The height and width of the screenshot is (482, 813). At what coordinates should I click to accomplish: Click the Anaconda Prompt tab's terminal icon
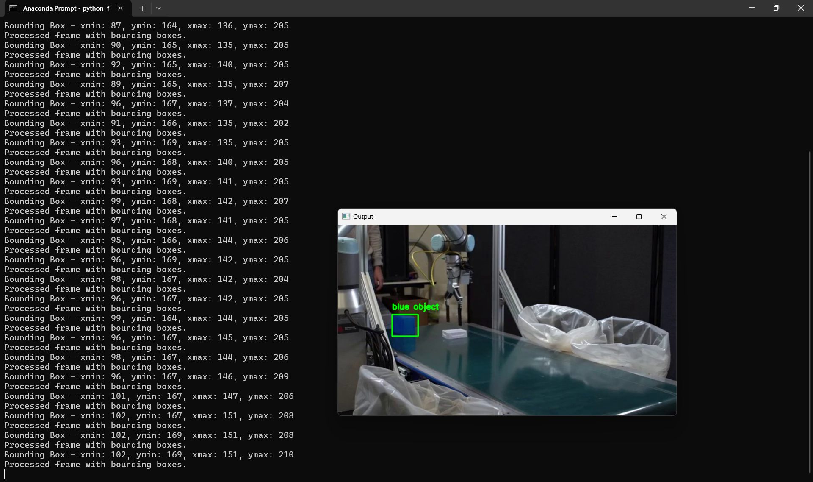click(x=13, y=8)
